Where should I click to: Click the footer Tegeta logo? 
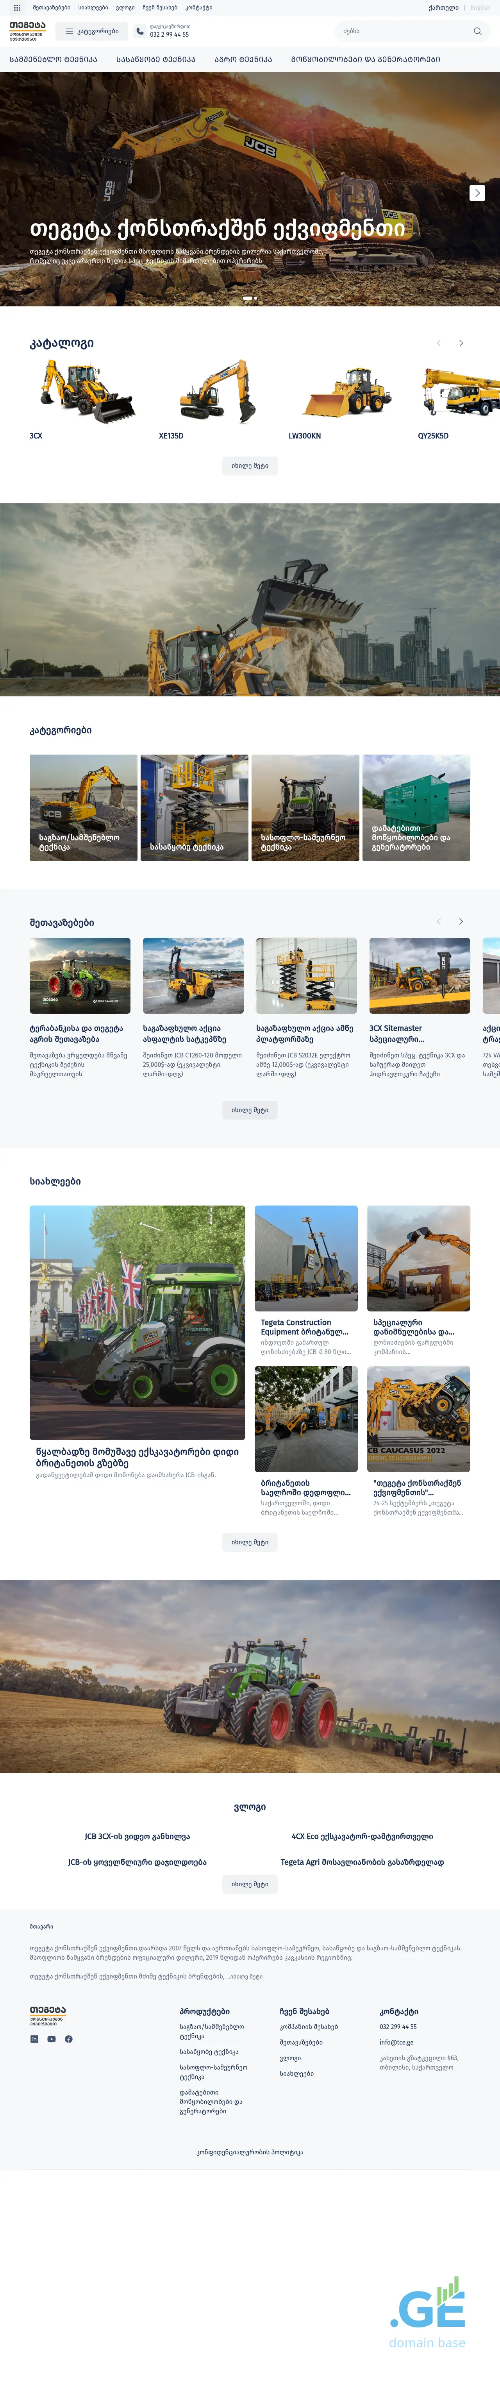(x=48, y=2015)
